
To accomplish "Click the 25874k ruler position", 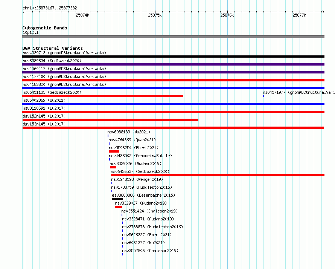I will (x=82, y=15).
